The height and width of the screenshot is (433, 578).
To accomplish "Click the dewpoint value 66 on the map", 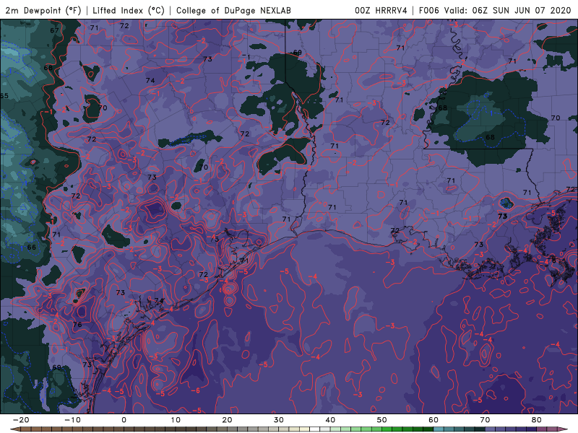I will point(32,247).
